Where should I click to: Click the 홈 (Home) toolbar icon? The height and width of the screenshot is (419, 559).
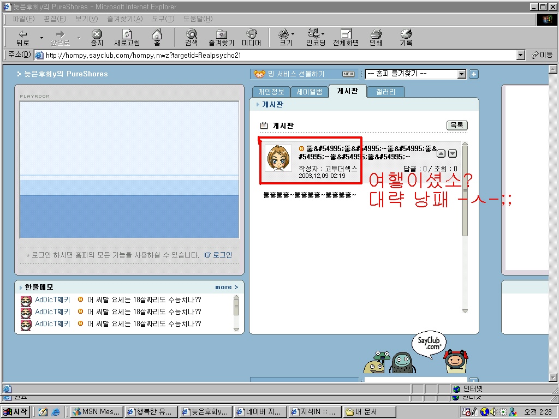pos(157,37)
